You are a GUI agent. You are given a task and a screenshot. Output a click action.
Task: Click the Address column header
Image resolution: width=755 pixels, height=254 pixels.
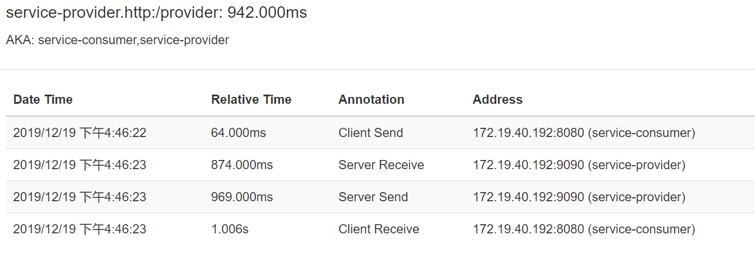point(497,99)
